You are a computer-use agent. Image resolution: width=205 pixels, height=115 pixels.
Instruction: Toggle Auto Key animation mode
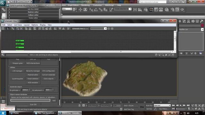149,105
